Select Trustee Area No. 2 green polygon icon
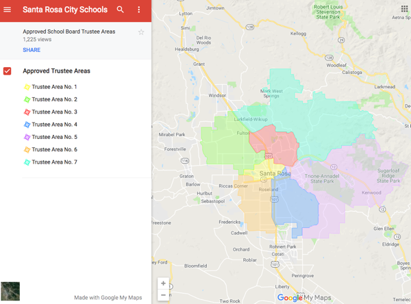Viewport: 411px width, 304px height. pos(27,99)
